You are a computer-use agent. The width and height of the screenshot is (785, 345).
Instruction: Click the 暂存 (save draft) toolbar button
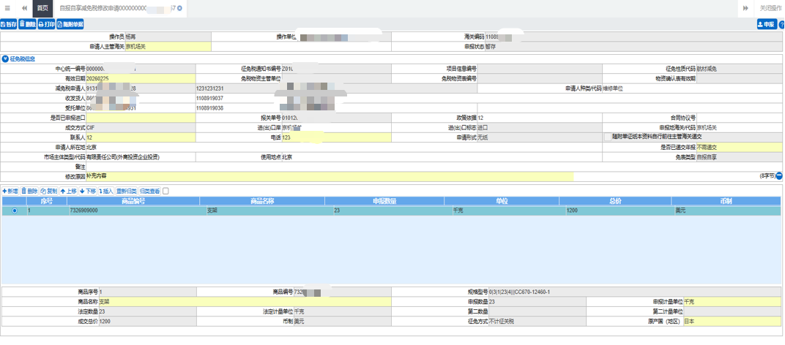(x=9, y=24)
